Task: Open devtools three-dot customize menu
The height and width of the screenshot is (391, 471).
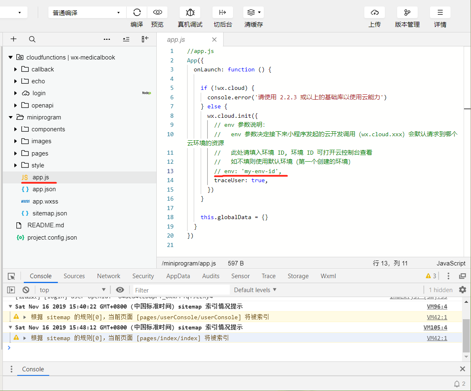Action: tap(448, 276)
